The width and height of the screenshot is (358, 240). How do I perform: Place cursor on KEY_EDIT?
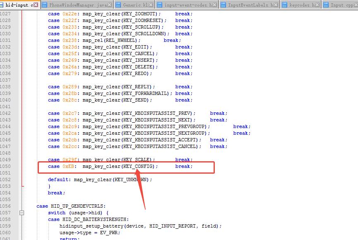[x=135, y=47]
